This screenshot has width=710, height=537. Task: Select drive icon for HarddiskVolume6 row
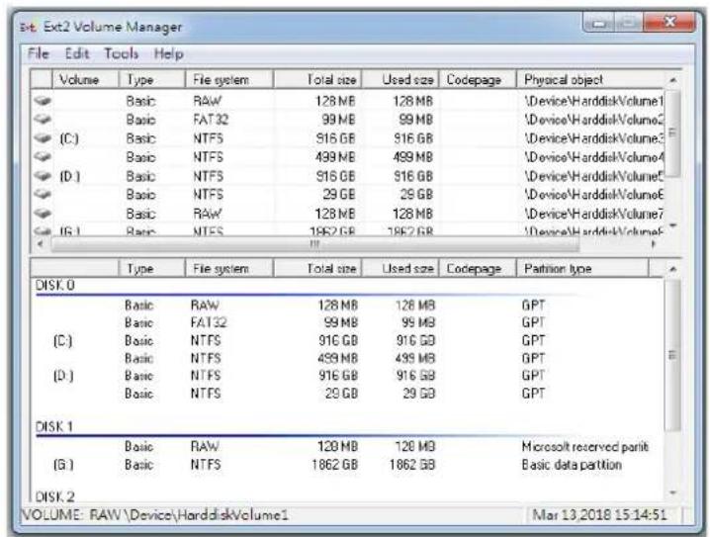pyautogui.click(x=43, y=194)
